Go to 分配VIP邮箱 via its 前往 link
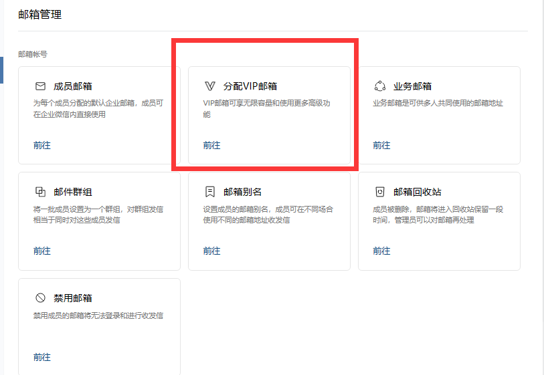This screenshot has height=375, width=544. (211, 145)
